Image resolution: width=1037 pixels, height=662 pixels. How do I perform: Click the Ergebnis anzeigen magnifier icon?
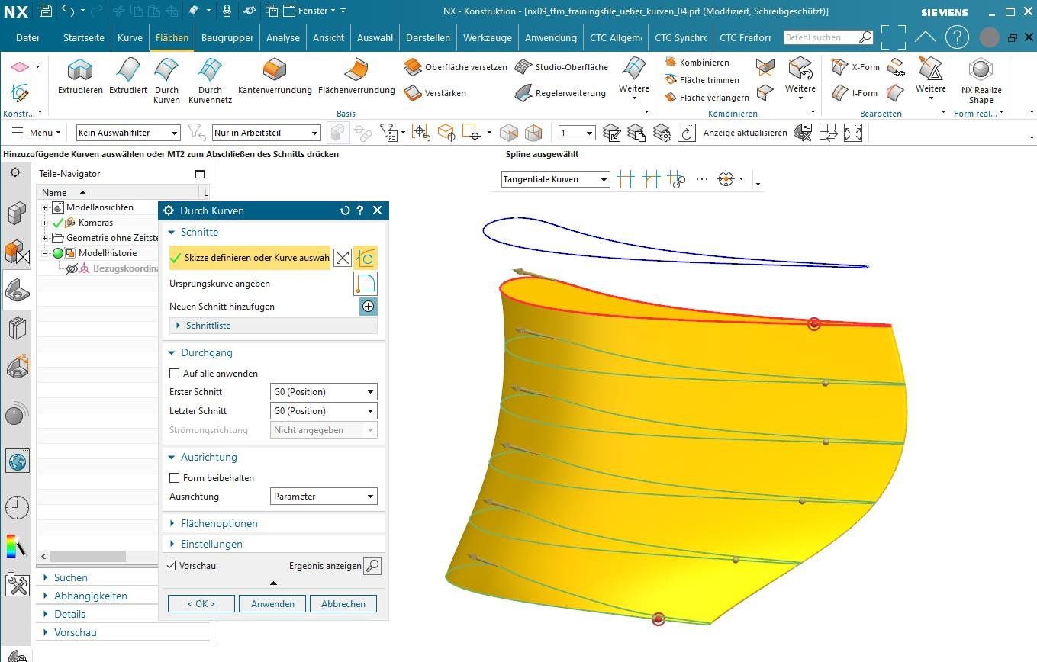coord(372,566)
